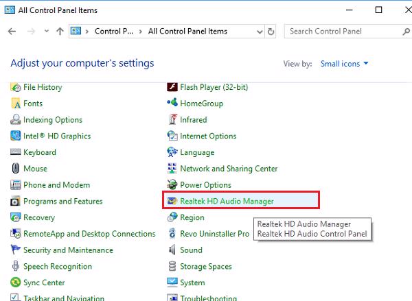Screen dimensions: 412x301
Task: Open Mouse settings link
Action: tap(35, 169)
